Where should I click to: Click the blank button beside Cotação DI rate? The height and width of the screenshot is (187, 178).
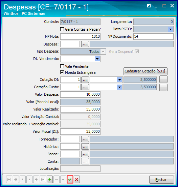click(163, 79)
